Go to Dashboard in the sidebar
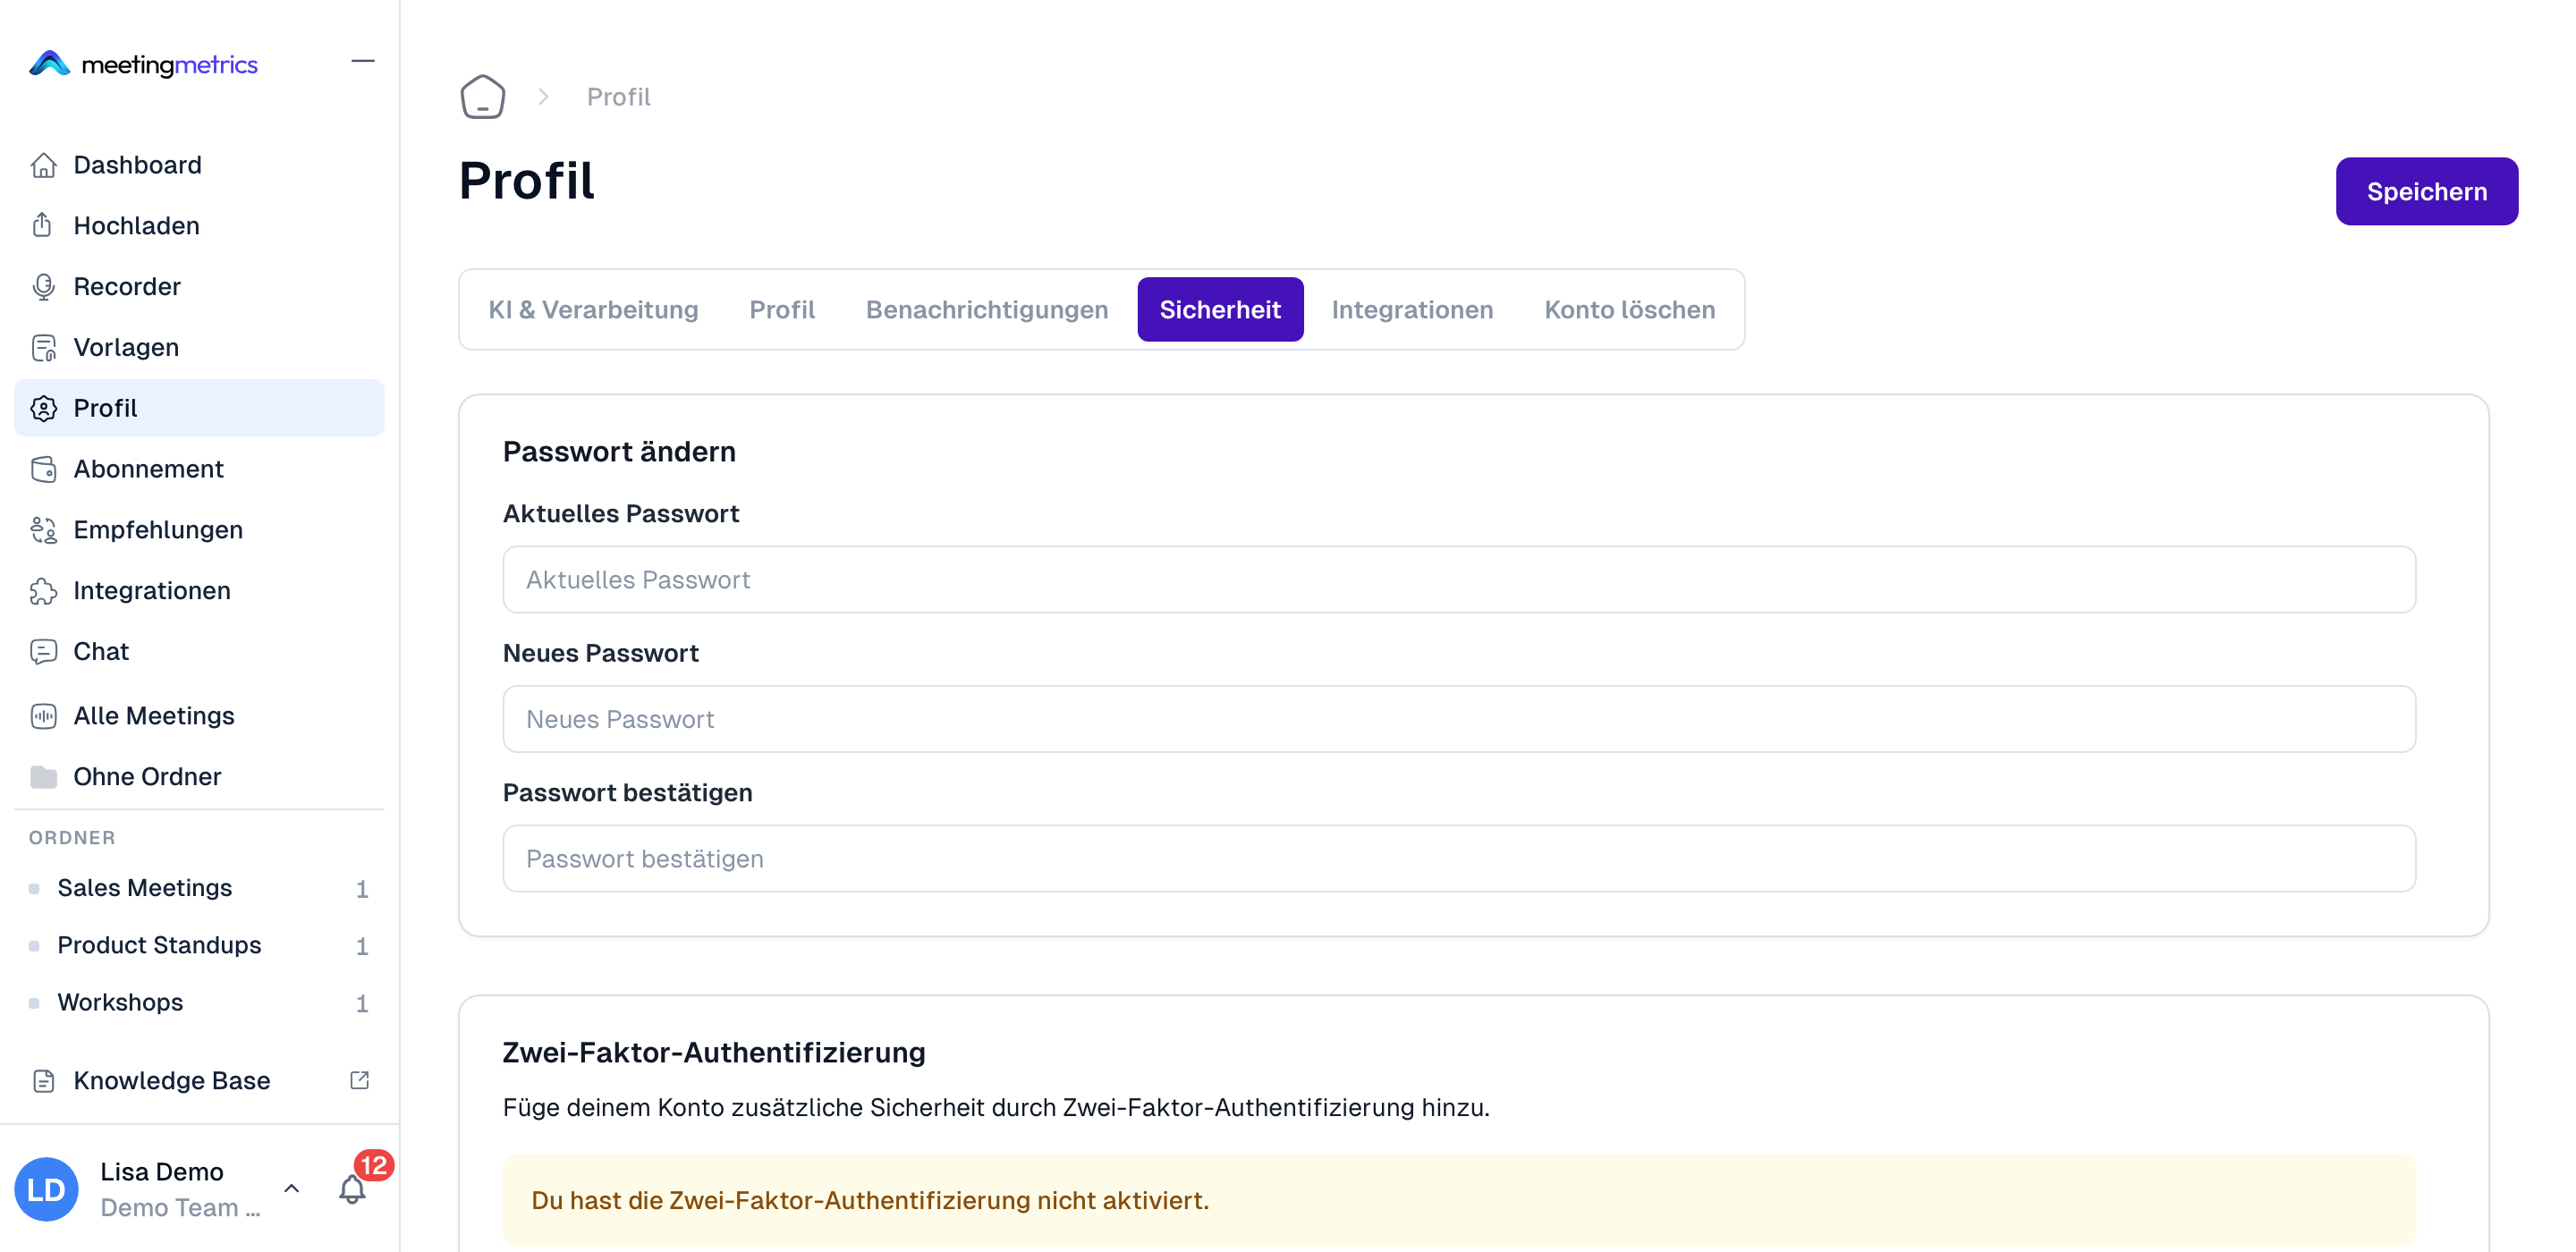 coord(199,165)
